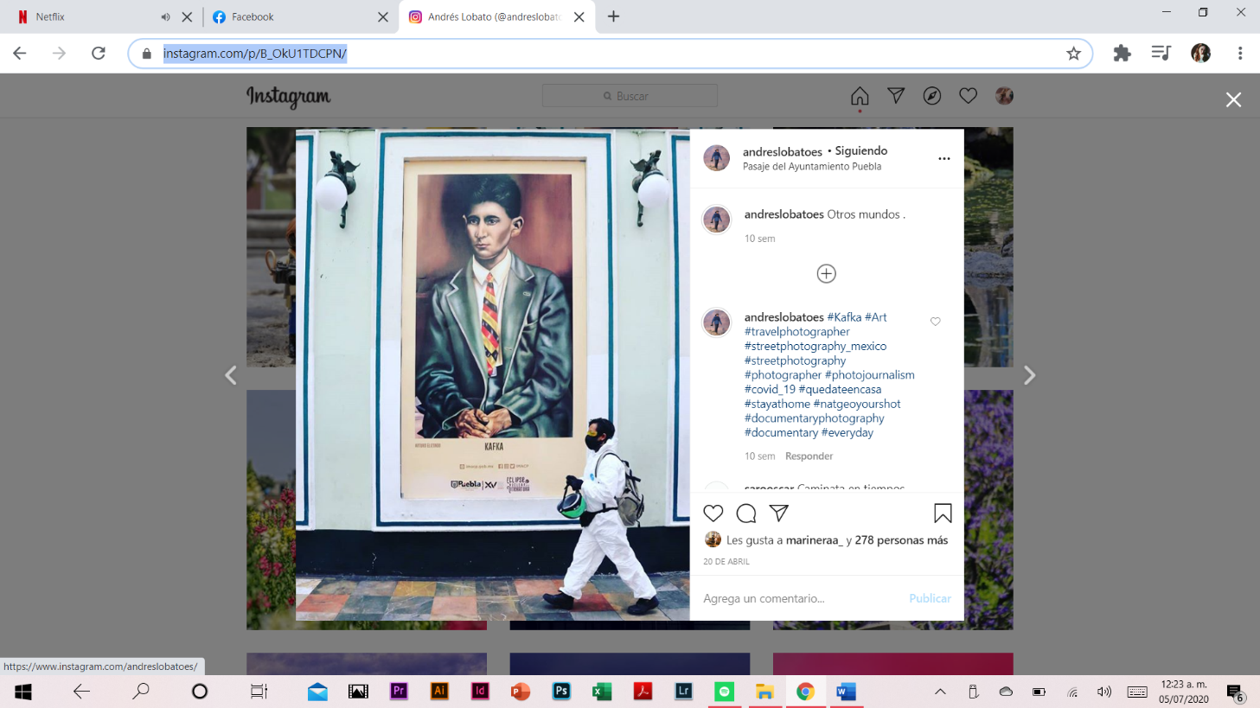
Task: Open the taskbar volume control
Action: coord(1104,692)
